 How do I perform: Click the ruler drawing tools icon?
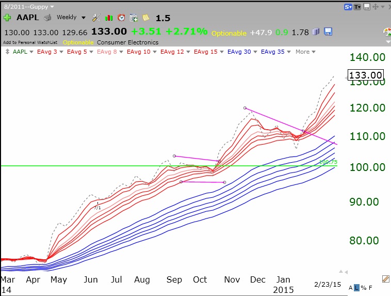point(385,279)
